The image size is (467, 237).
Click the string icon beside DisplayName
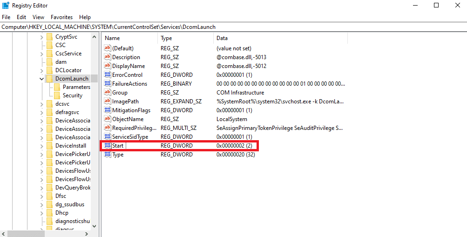pyautogui.click(x=107, y=66)
